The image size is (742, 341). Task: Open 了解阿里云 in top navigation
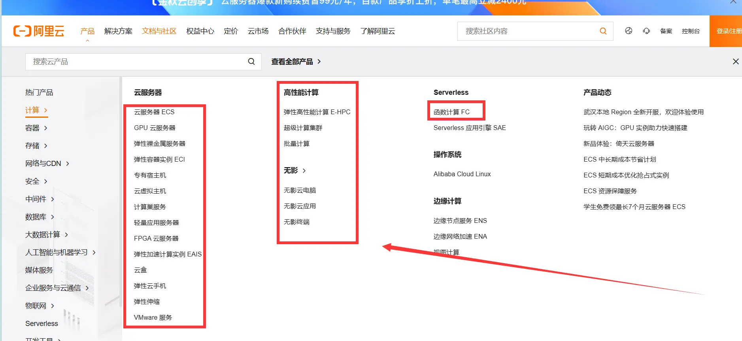[378, 31]
